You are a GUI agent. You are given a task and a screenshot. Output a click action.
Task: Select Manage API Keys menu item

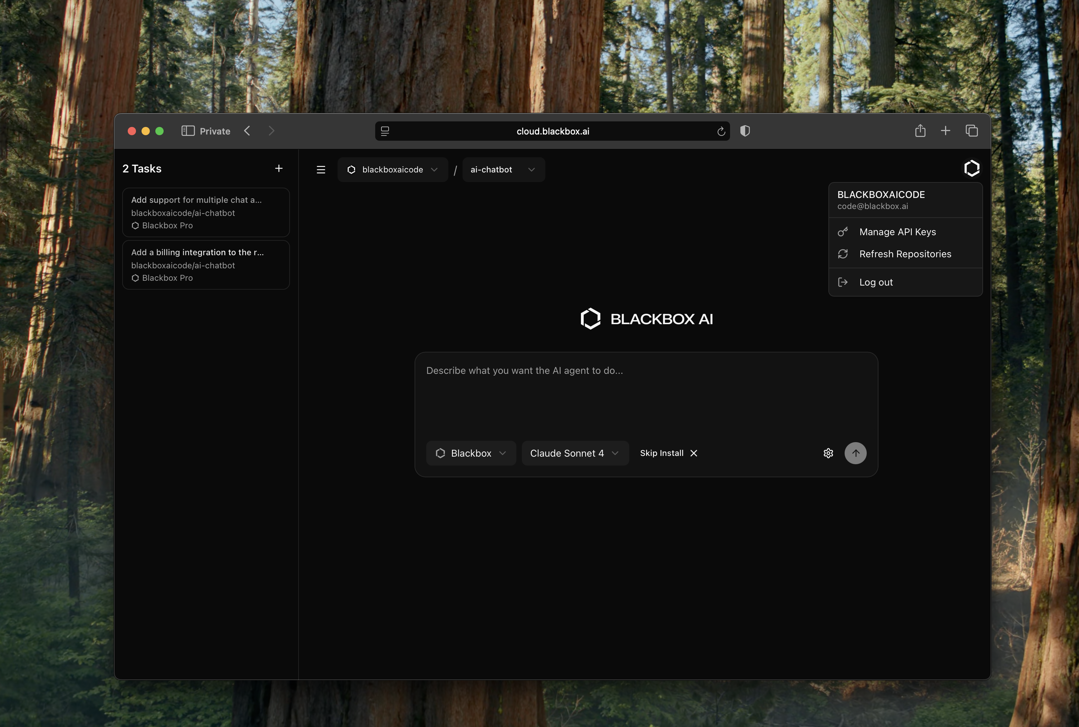pyautogui.click(x=897, y=232)
